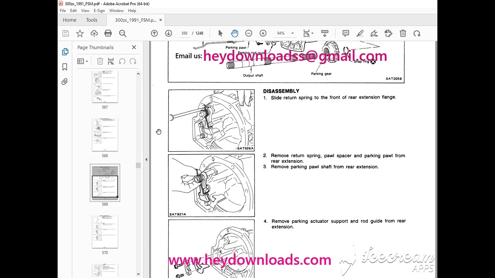Viewport: 495px width, 278px height.
Task: Toggle the Page Thumbnails sidebar icon
Action: pos(65,52)
